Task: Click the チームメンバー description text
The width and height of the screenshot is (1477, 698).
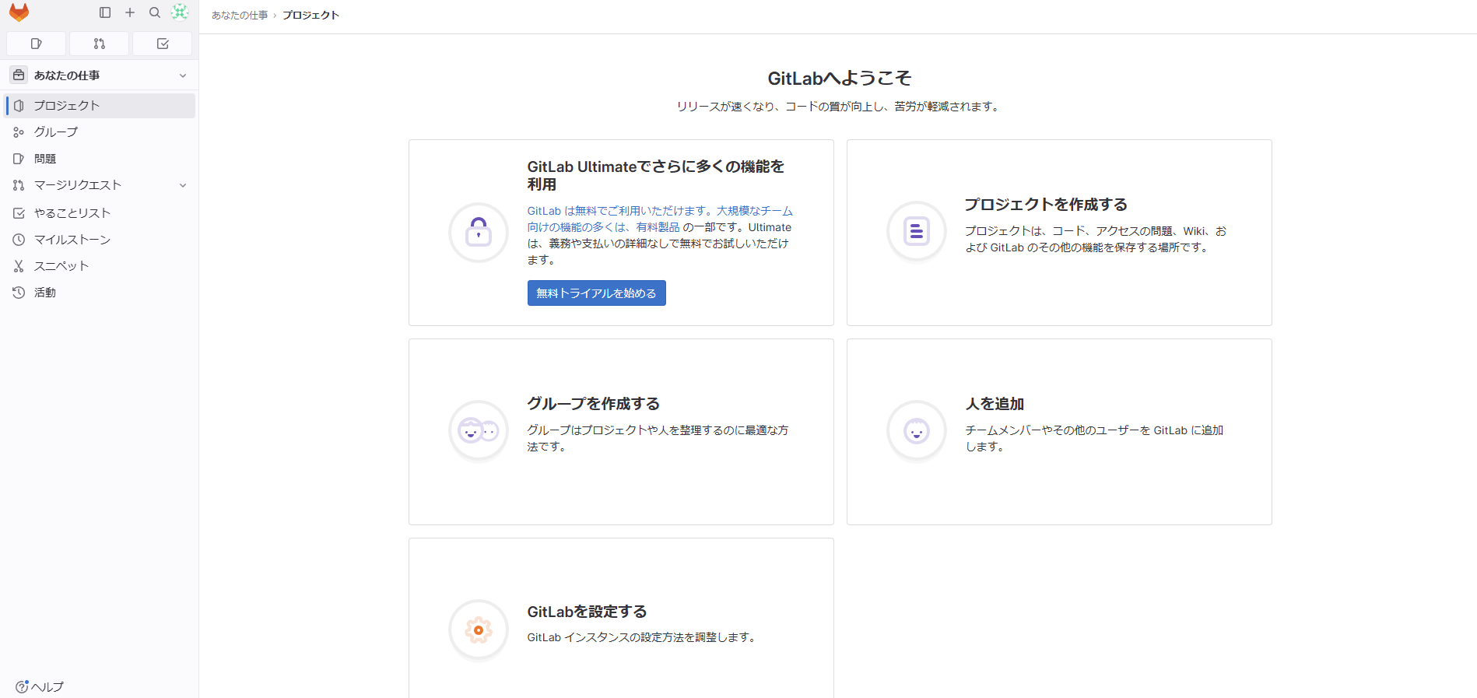Action: [x=1095, y=439]
